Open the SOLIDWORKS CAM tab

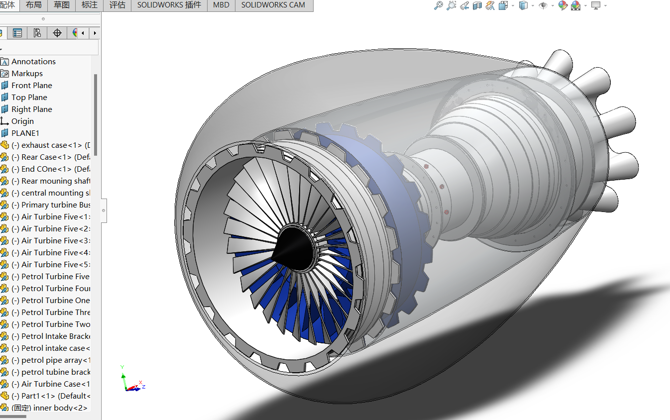[x=273, y=5]
